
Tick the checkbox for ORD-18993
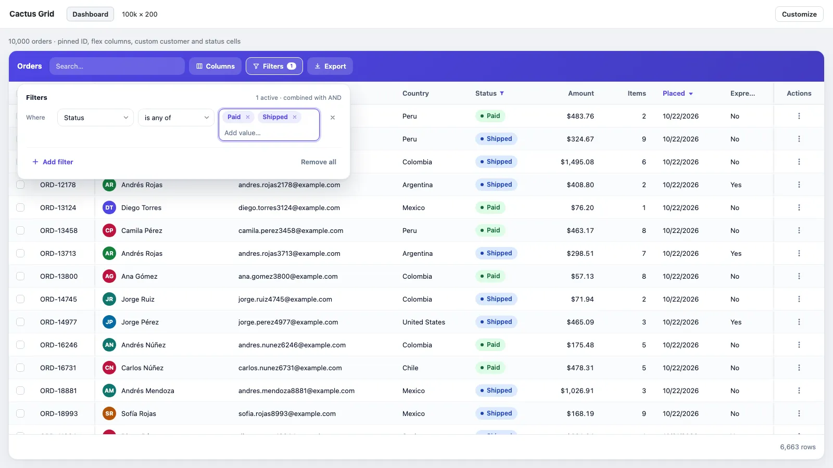(x=20, y=413)
